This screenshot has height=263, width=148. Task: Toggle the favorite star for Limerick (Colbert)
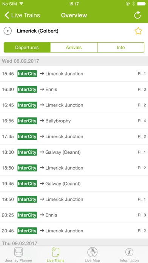point(138,31)
